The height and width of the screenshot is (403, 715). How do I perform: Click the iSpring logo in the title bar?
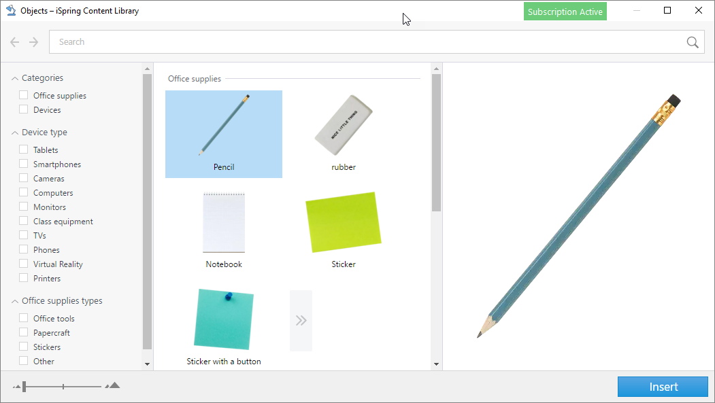(x=10, y=10)
